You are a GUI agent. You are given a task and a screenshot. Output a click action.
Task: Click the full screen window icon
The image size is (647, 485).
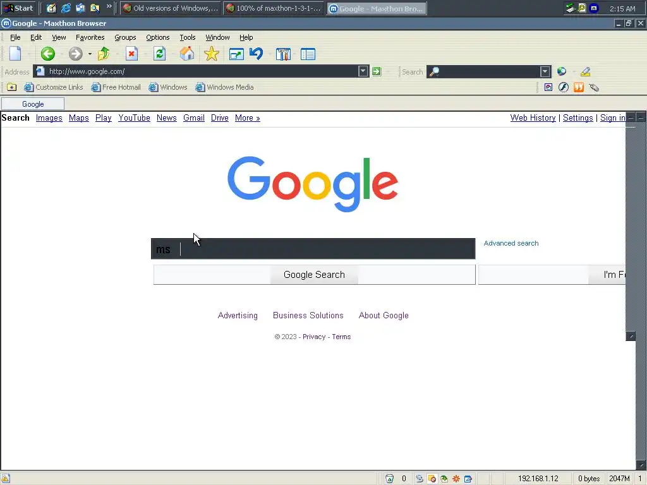pyautogui.click(x=236, y=54)
